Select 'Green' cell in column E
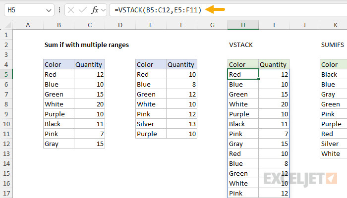 click(151, 95)
